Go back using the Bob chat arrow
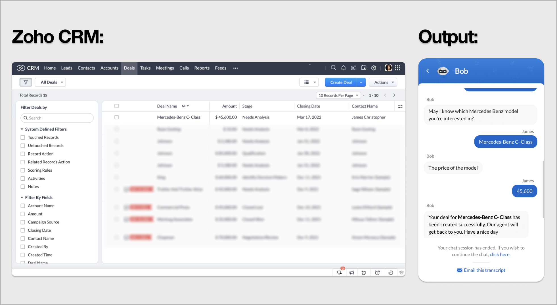The height and width of the screenshot is (305, 557). [428, 71]
